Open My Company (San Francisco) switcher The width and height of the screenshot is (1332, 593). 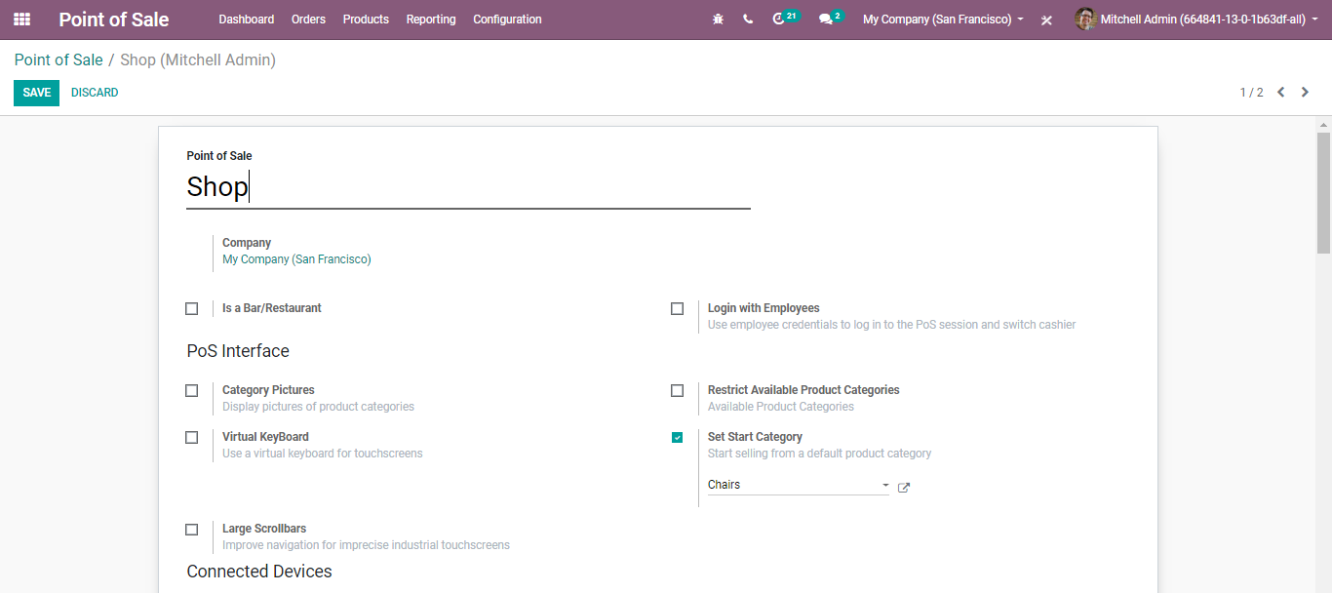point(943,20)
